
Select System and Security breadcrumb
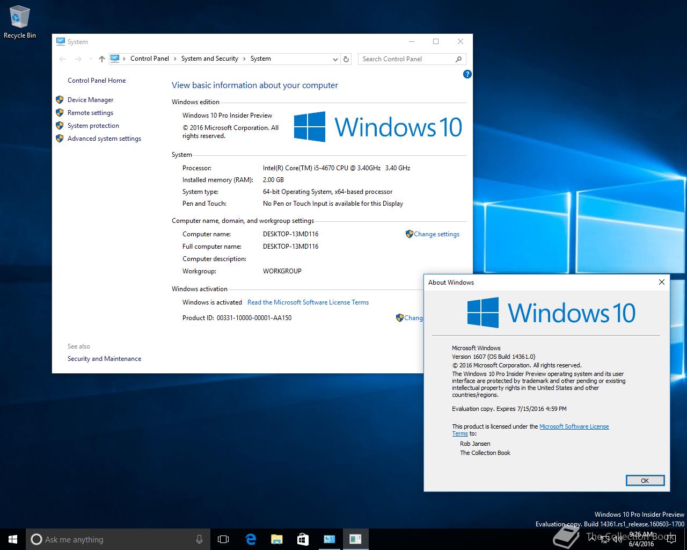coord(210,59)
